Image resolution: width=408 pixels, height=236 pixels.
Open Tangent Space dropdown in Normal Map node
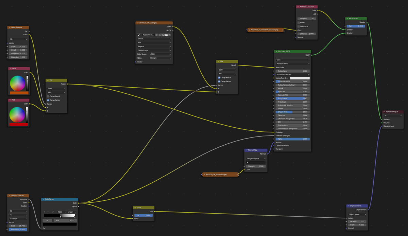(x=256, y=159)
